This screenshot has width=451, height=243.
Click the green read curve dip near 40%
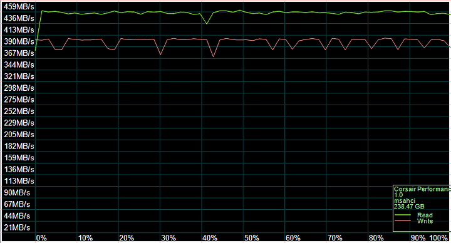tap(207, 24)
